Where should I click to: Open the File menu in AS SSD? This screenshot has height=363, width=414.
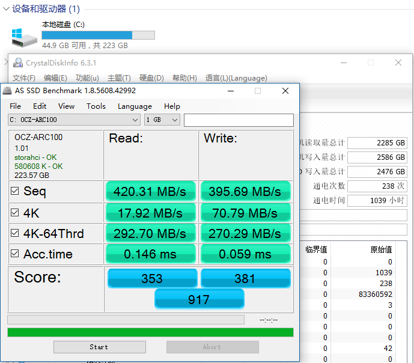click(15, 106)
